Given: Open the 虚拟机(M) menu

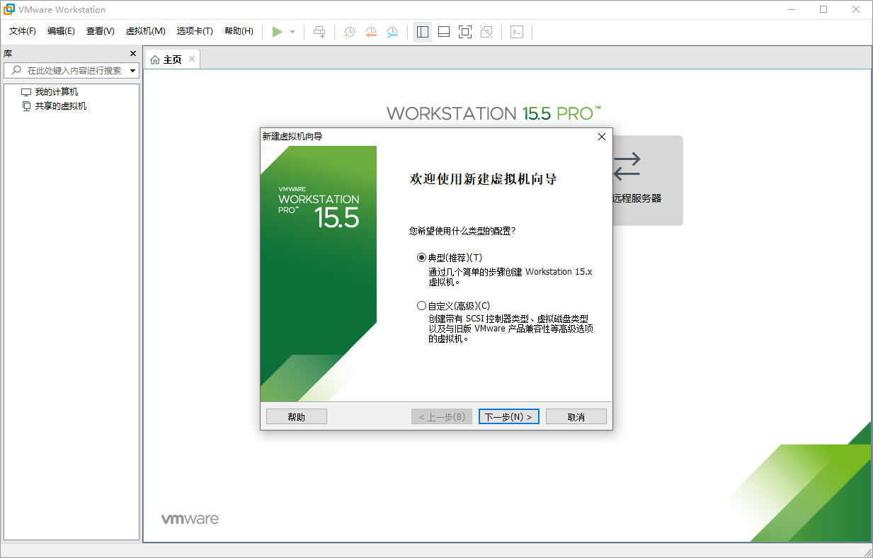Looking at the screenshot, I should point(145,31).
